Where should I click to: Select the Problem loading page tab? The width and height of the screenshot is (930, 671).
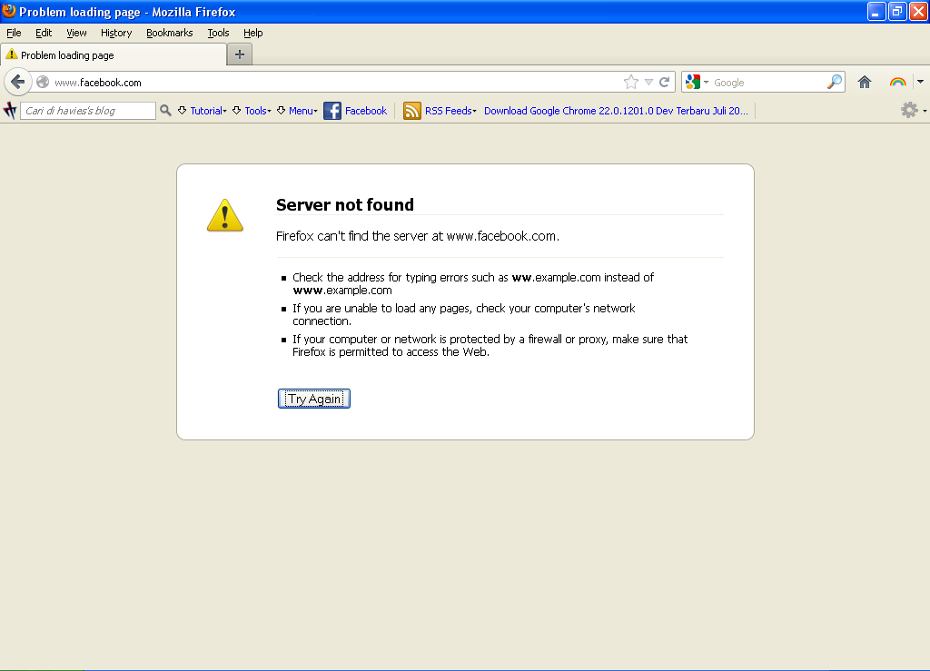[x=114, y=55]
